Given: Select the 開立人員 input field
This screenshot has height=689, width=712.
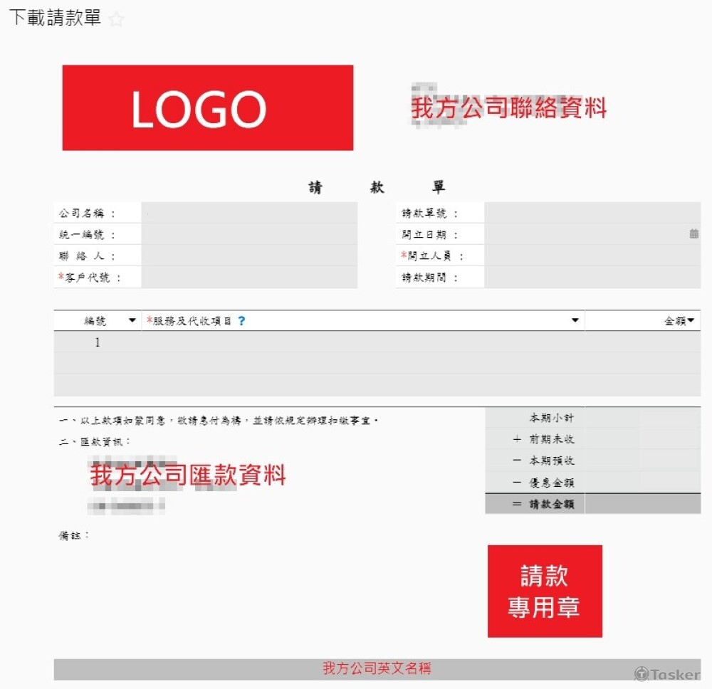Looking at the screenshot, I should [591, 256].
